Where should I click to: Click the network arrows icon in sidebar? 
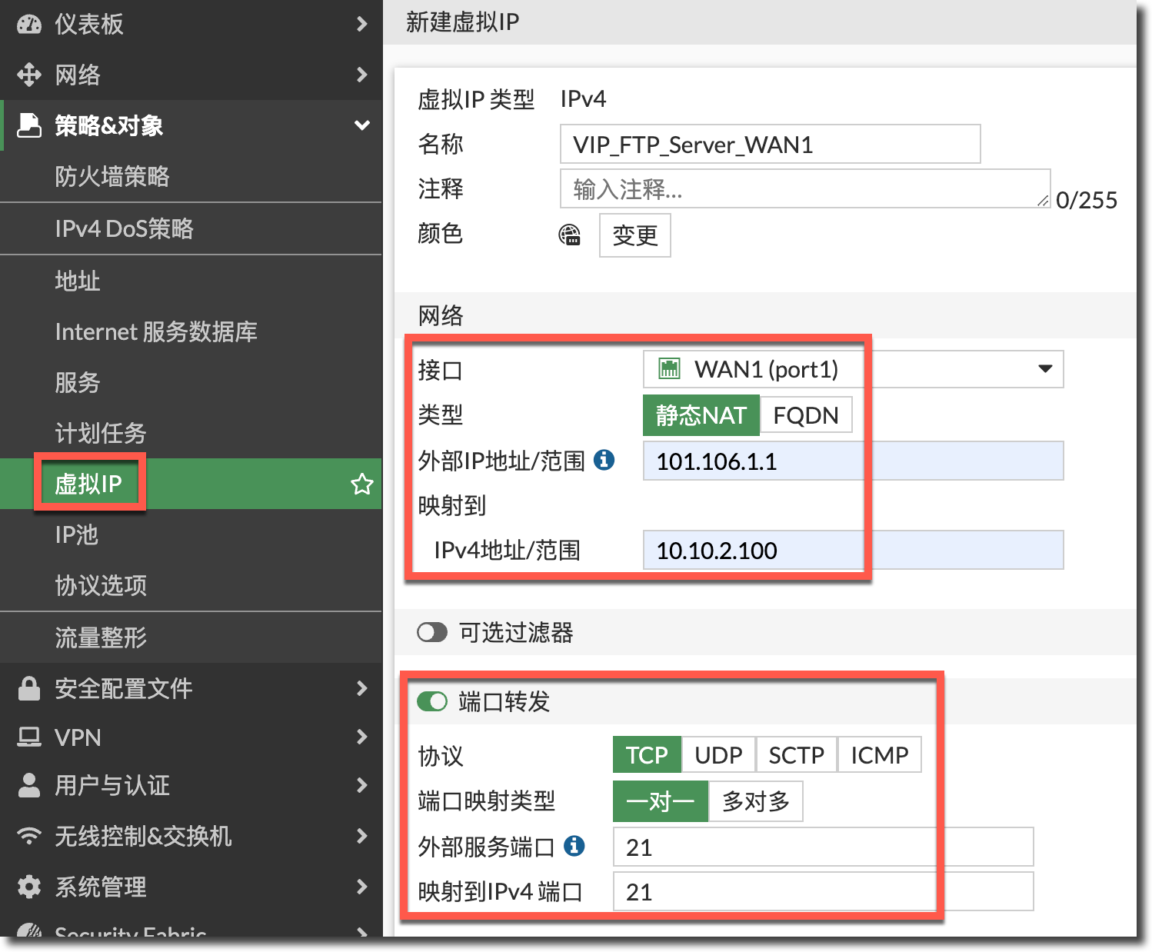point(29,75)
